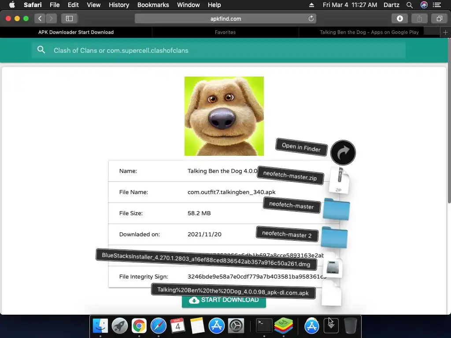This screenshot has height=338, width=451.
Task: Open Terminal from the Dock
Action: point(264,326)
